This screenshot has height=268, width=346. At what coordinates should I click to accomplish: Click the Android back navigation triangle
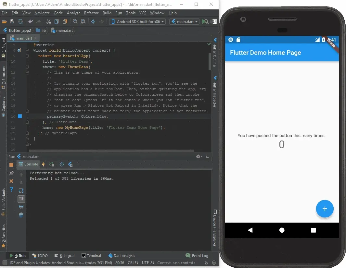tap(250, 230)
